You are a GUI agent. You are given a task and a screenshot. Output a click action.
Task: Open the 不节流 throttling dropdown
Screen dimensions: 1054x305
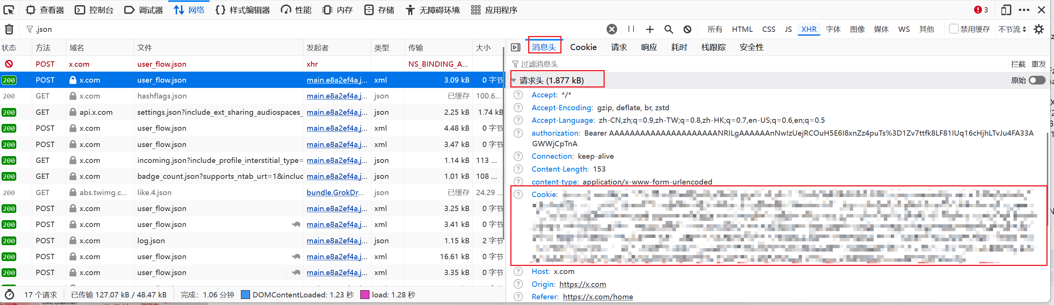[x=1012, y=29]
